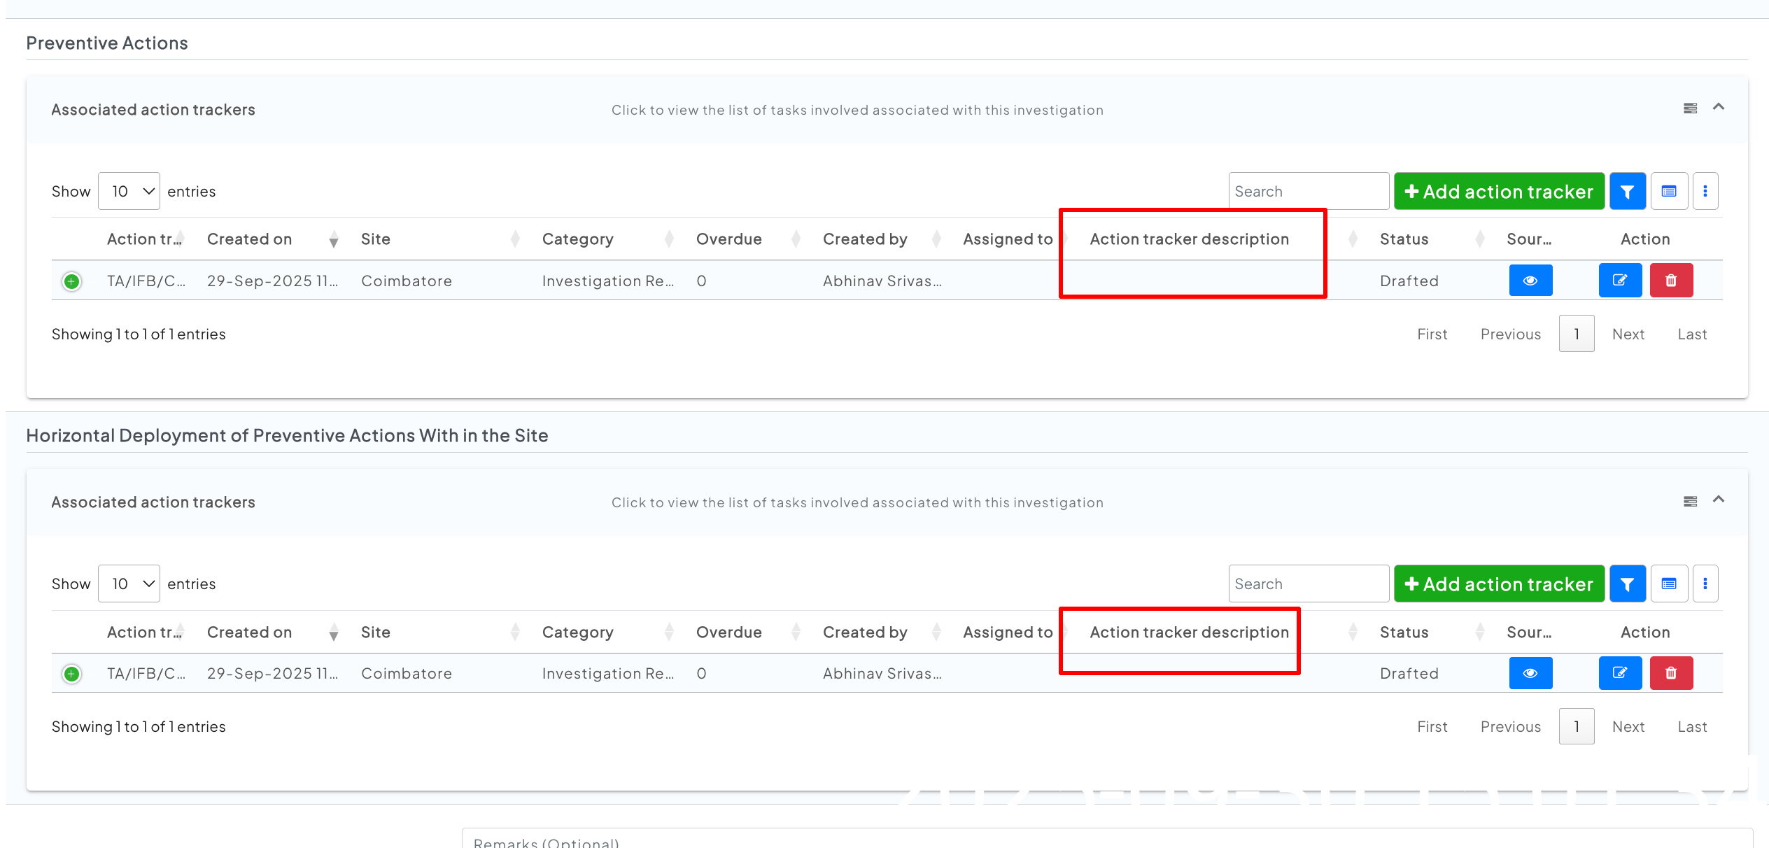Click Next page link in Horizontal Deployment table
Screen dimensions: 1769x848
[1628, 726]
